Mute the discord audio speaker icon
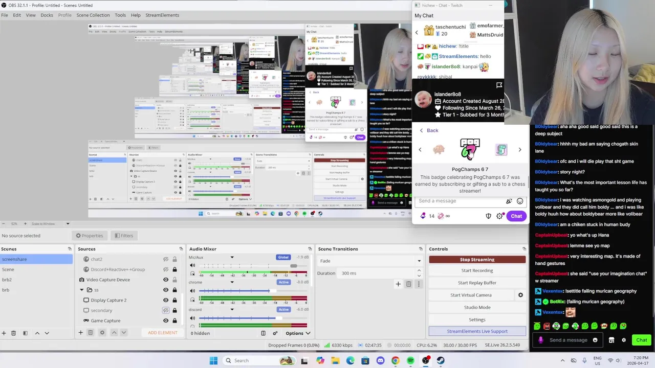This screenshot has height=368, width=655. [192, 318]
